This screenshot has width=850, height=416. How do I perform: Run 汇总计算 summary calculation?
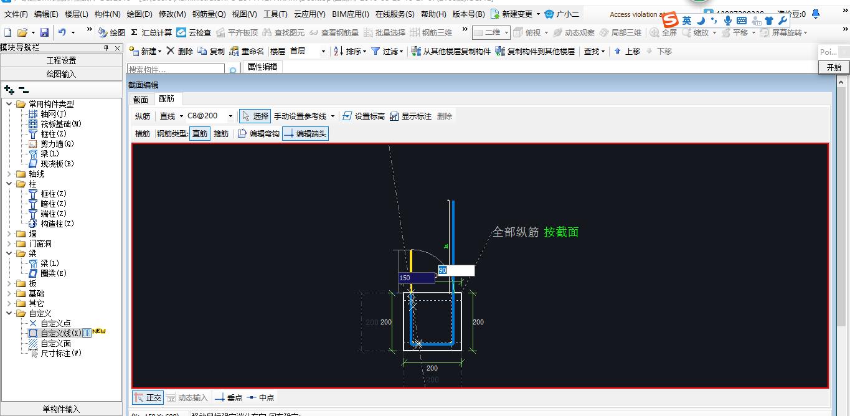tap(151, 32)
